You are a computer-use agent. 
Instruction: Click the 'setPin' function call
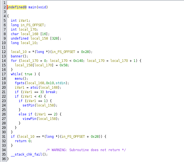pos(28,105)
